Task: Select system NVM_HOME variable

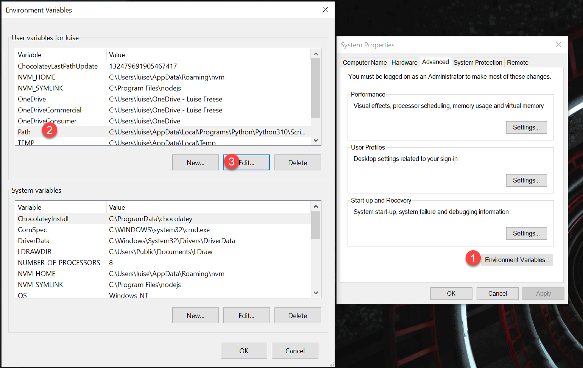Action: pyautogui.click(x=163, y=273)
